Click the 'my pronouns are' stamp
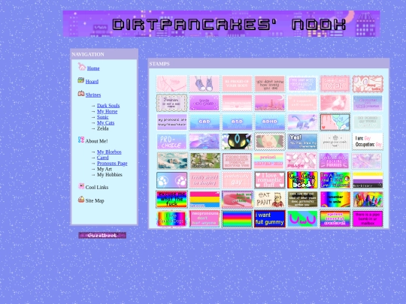 pyautogui.click(x=171, y=122)
